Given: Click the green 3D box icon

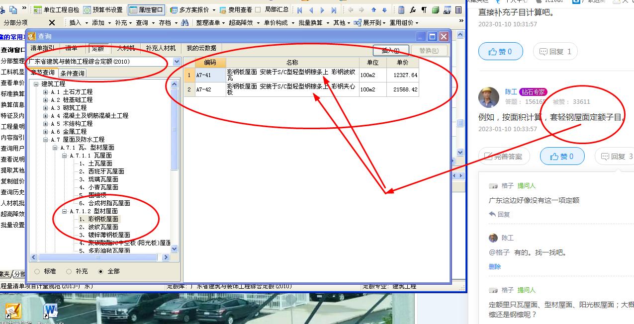Looking at the screenshot, I should tap(436, 10).
